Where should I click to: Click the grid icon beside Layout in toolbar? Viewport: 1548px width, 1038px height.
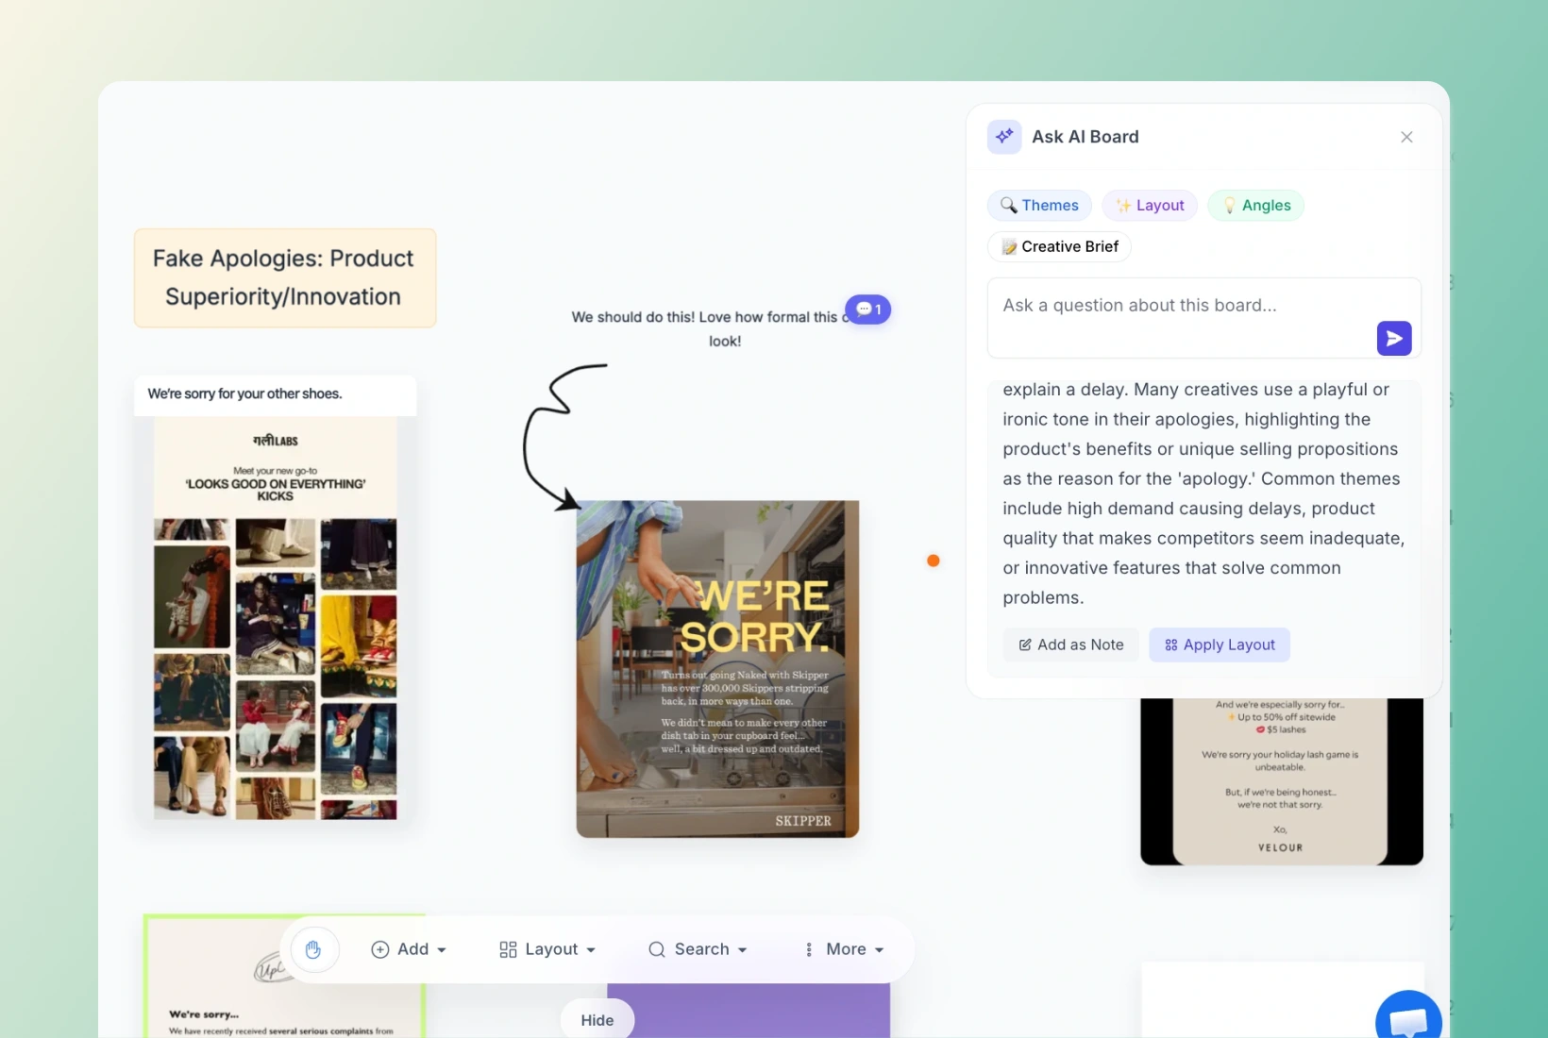click(x=508, y=949)
